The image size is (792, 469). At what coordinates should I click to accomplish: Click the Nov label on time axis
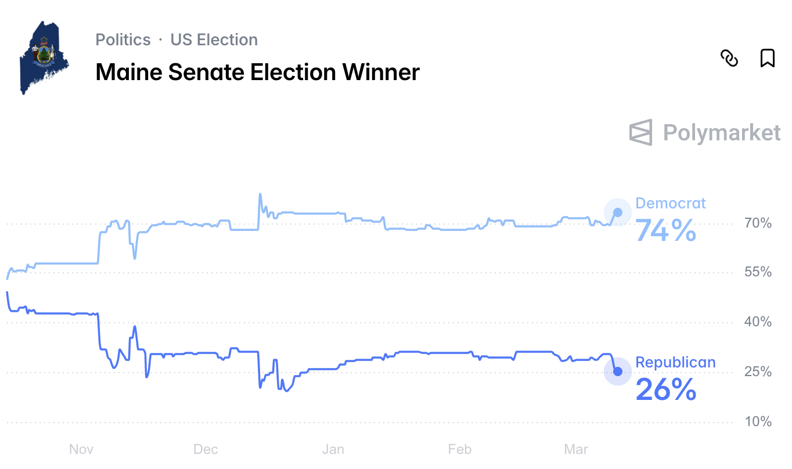pos(81,449)
